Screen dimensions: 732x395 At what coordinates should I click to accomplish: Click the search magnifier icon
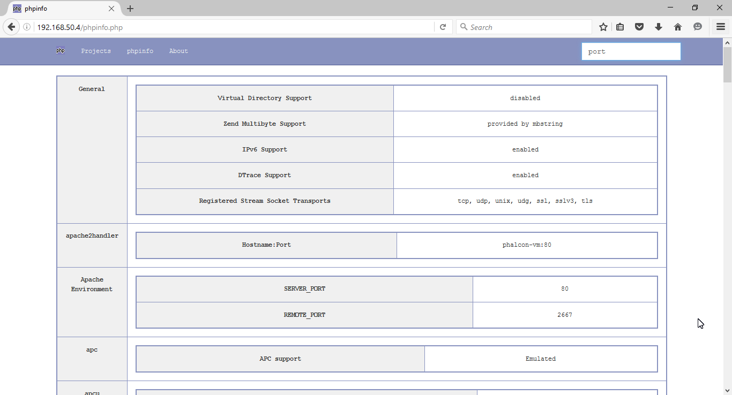pyautogui.click(x=464, y=27)
